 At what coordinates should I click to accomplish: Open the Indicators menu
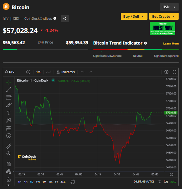pos(66,72)
